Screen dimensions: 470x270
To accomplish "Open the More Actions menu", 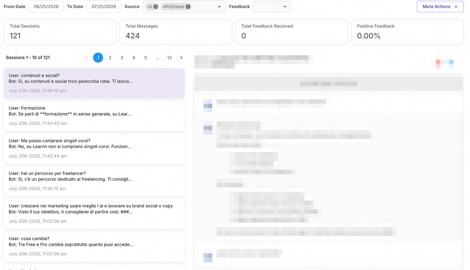I will (440, 6).
